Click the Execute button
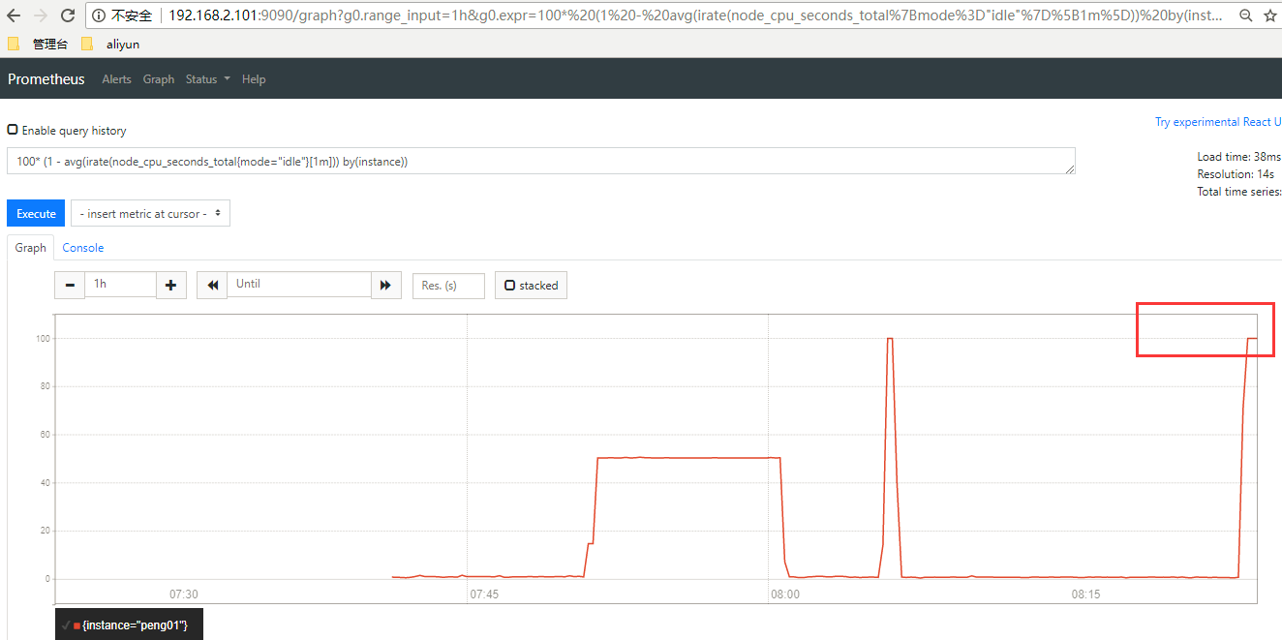1282x640 pixels. [36, 213]
